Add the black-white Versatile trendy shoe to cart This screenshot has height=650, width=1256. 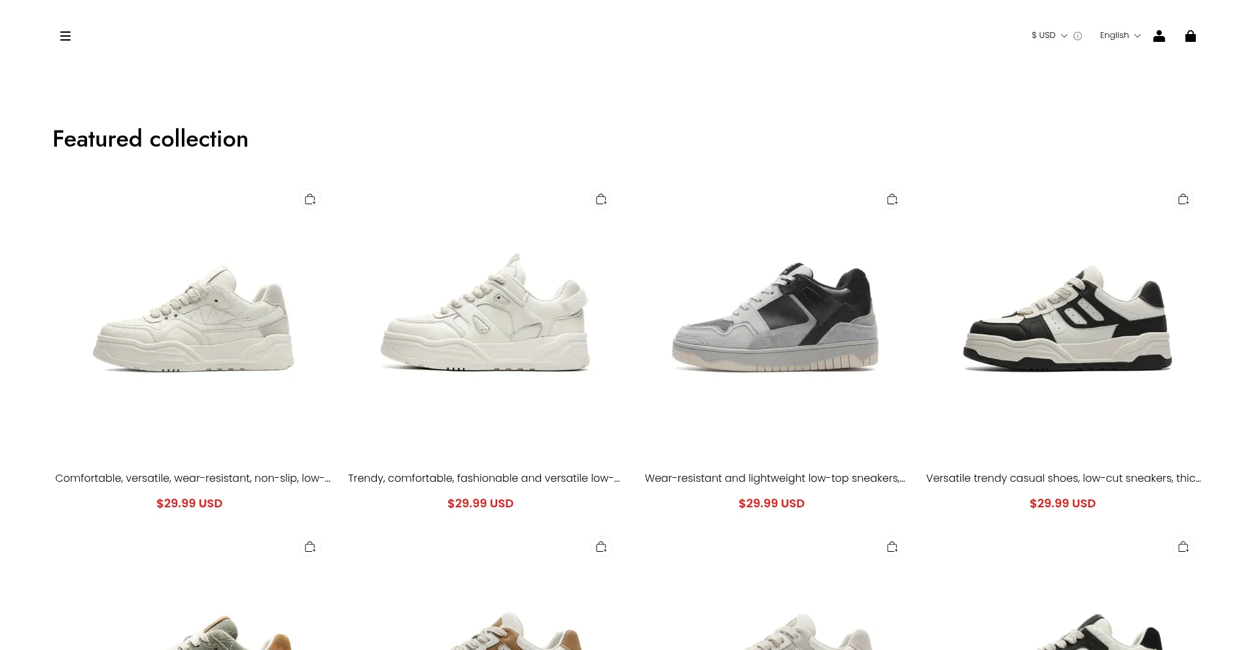pos(1183,199)
